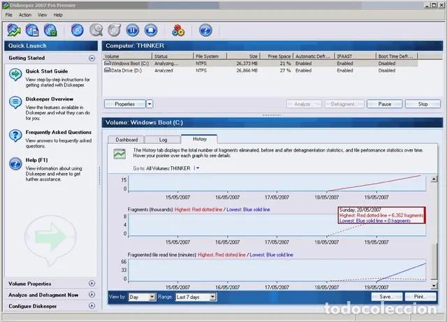Click the third toolbar icon with green grid
The image size is (447, 322).
(50, 30)
